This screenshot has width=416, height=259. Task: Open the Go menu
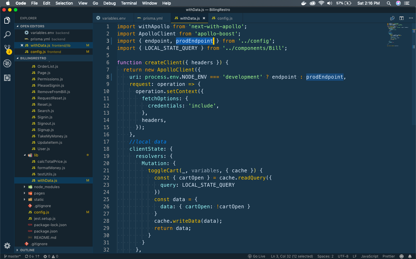pos(95,3)
